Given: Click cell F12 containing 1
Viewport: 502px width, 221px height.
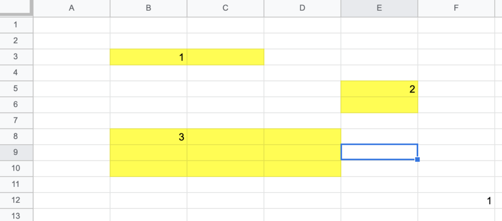Looking at the screenshot, I should point(456,200).
